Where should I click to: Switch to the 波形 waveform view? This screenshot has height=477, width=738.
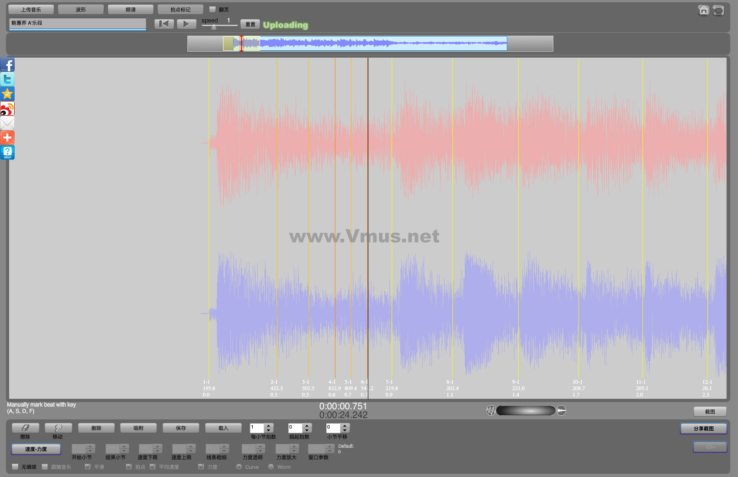coord(81,10)
